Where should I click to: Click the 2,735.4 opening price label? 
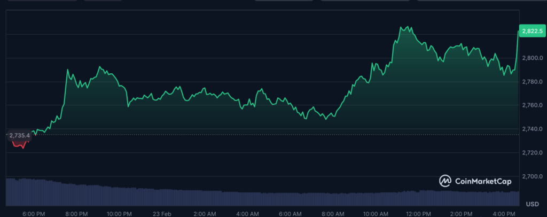tap(19, 136)
